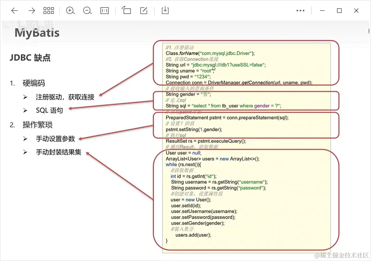Screen dimensions: 371x261
Task: Click the '手动设置参数' bullet
Action: tap(56, 139)
